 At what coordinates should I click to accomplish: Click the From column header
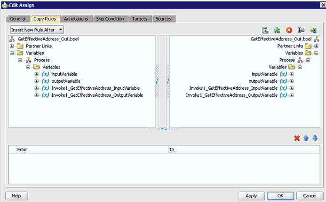click(92, 149)
